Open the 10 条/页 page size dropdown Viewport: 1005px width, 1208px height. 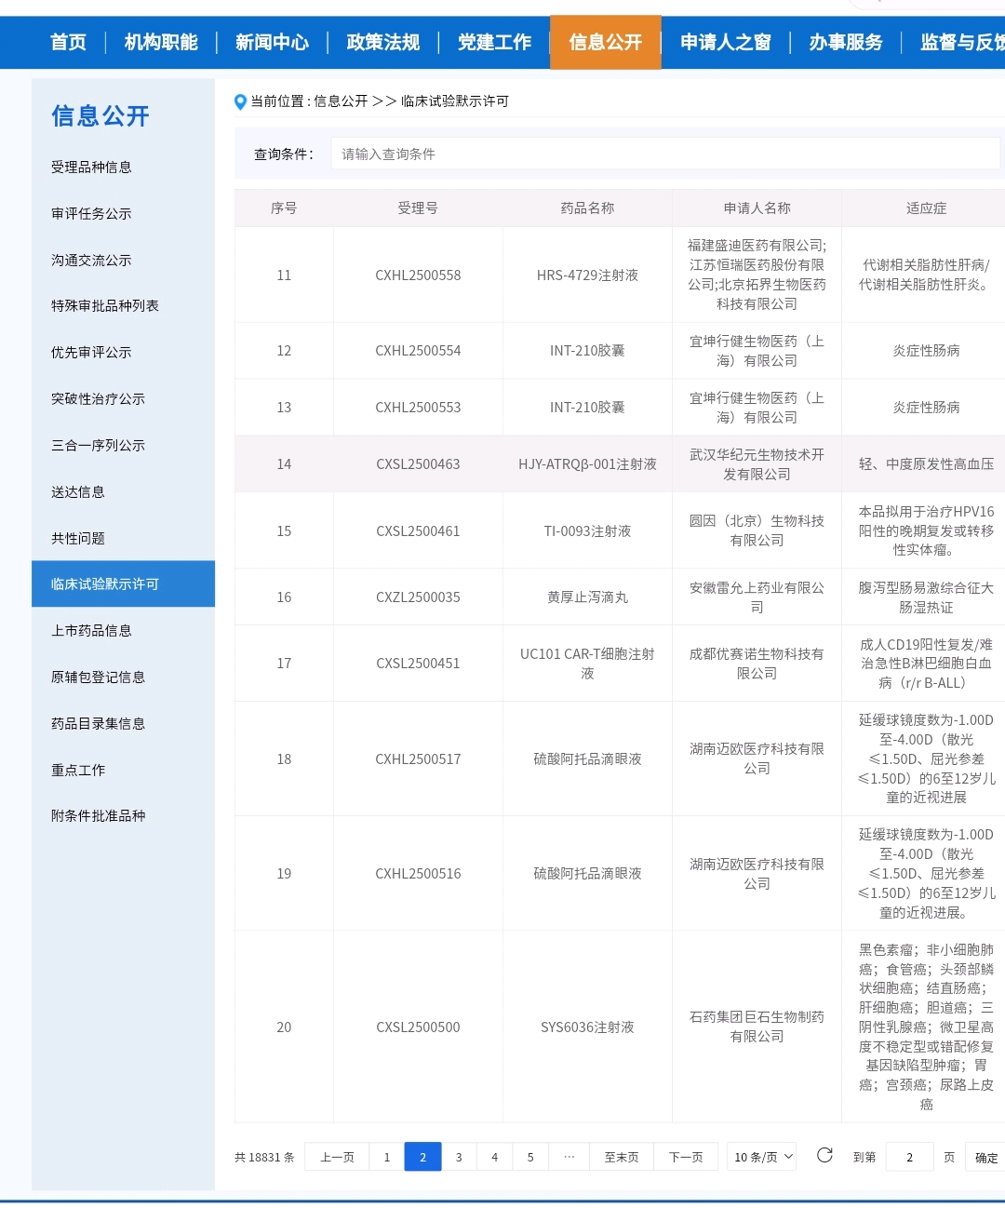[x=762, y=1157]
